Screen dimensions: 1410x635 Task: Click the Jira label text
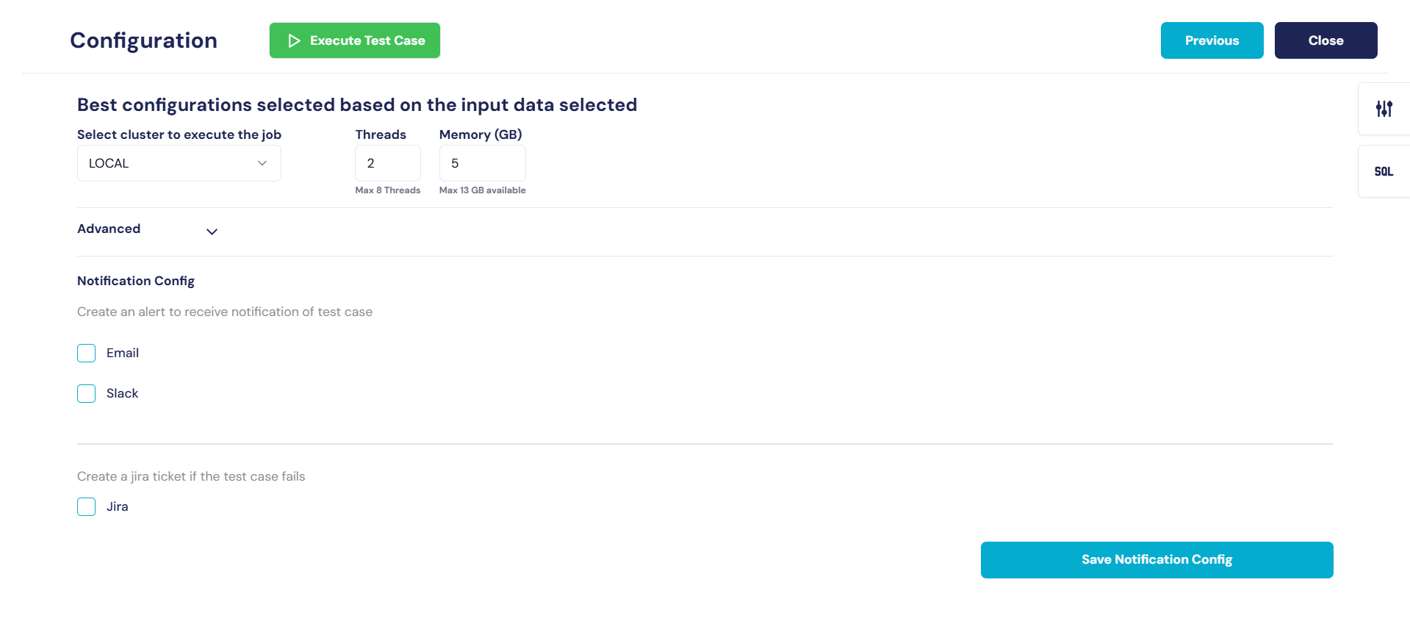tap(118, 507)
